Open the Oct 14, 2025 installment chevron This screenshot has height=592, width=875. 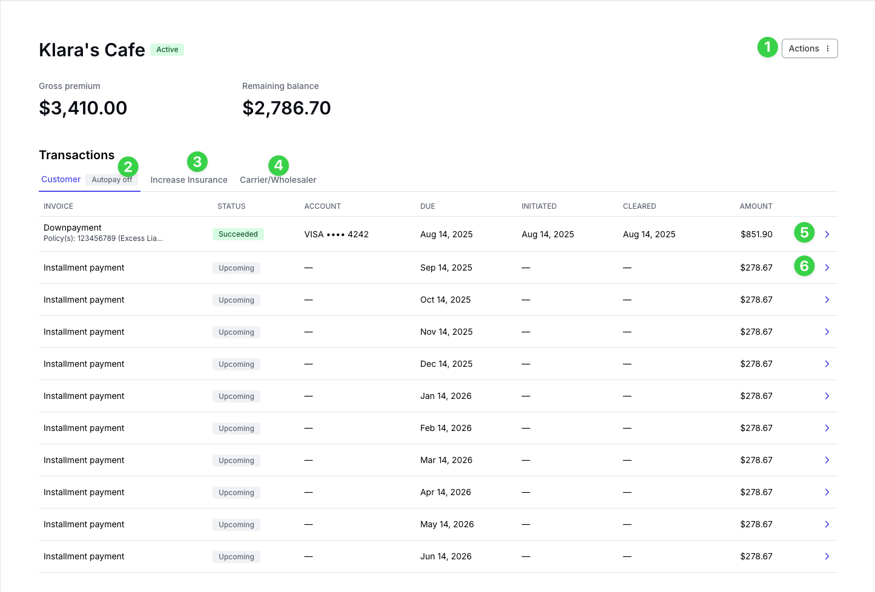827,300
